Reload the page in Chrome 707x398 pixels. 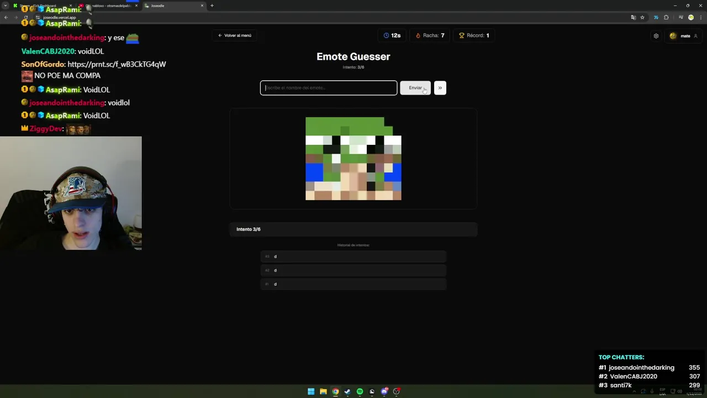tap(25, 17)
